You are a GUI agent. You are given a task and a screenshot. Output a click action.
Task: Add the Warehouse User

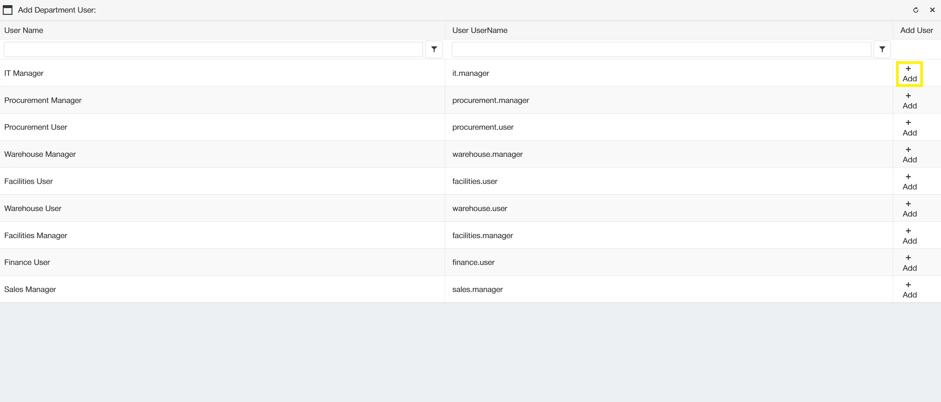(x=909, y=209)
